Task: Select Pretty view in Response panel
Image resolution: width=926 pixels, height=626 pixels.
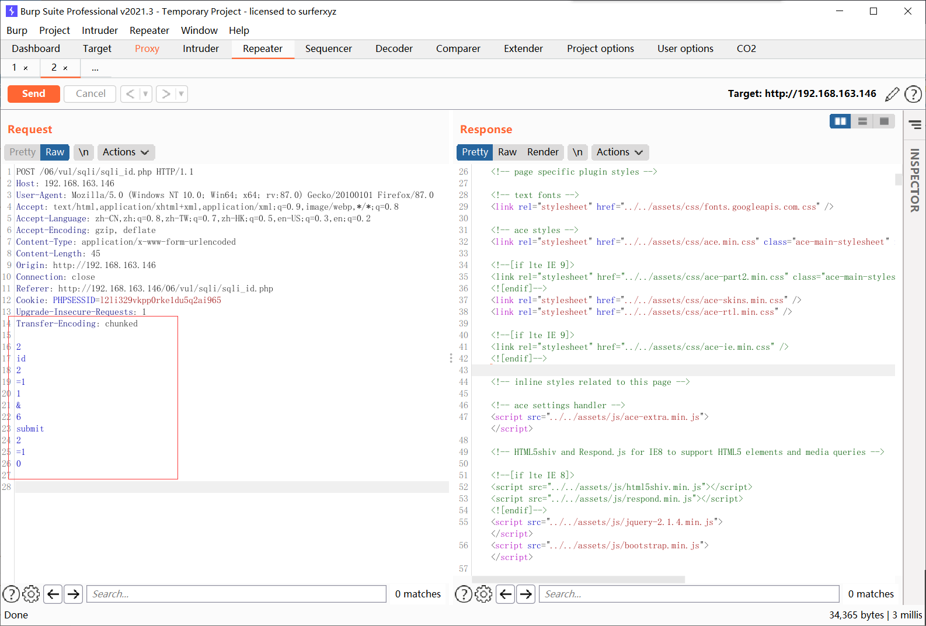Action: point(475,152)
